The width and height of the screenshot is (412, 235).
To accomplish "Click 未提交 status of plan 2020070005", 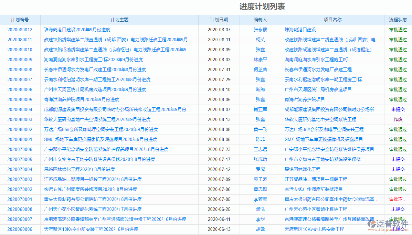I will [398, 159].
